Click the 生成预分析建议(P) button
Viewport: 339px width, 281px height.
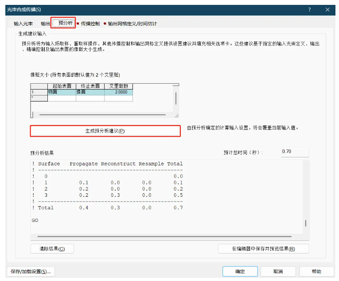tap(105, 131)
